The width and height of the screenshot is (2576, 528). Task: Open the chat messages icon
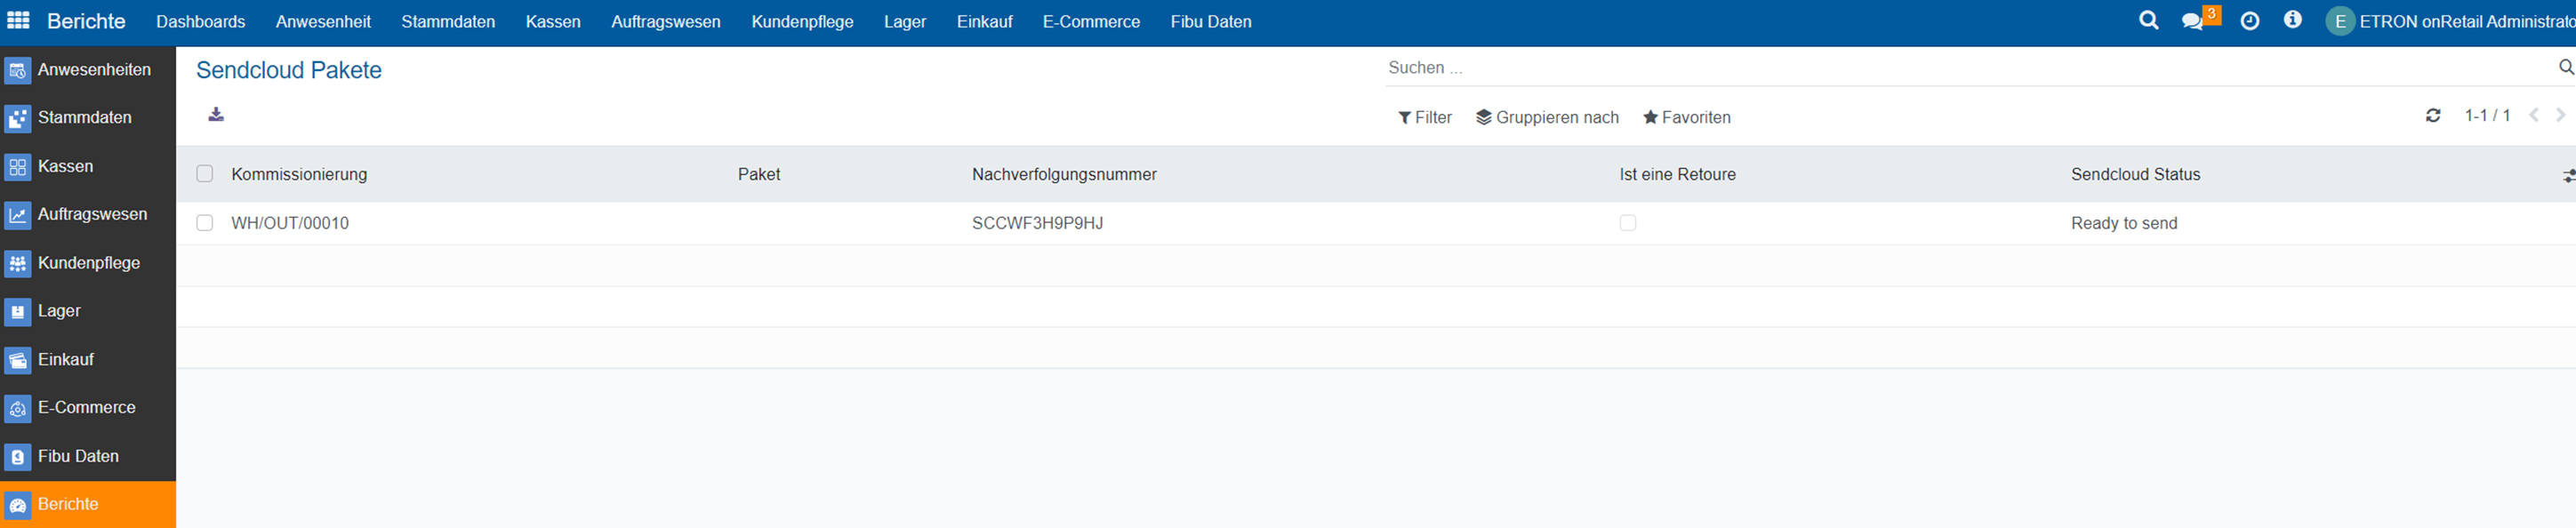tap(2192, 21)
